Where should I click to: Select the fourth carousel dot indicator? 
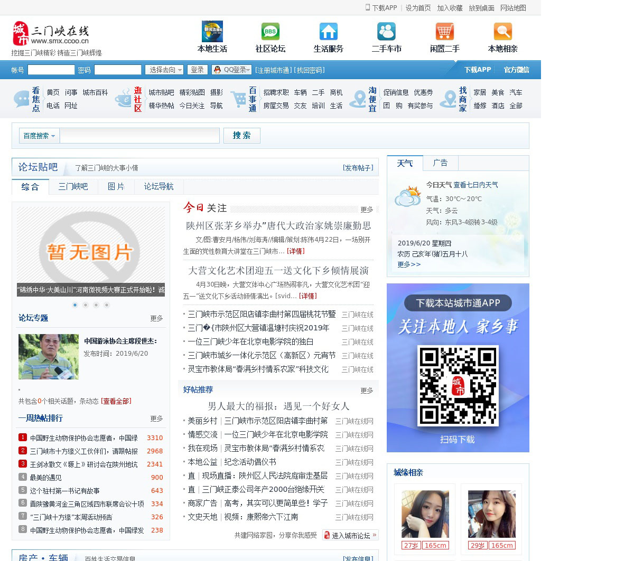[x=107, y=305]
